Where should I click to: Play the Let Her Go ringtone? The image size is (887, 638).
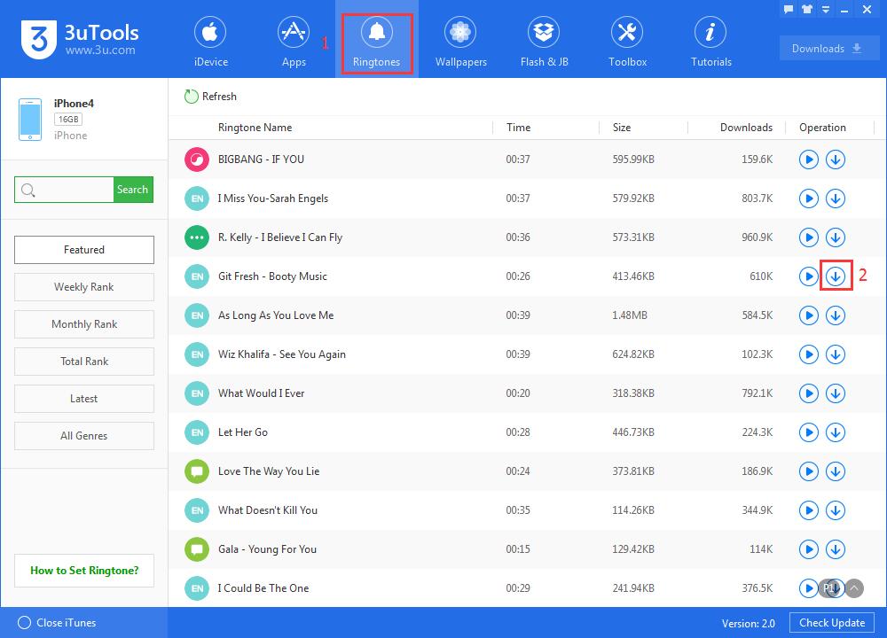[x=809, y=432]
